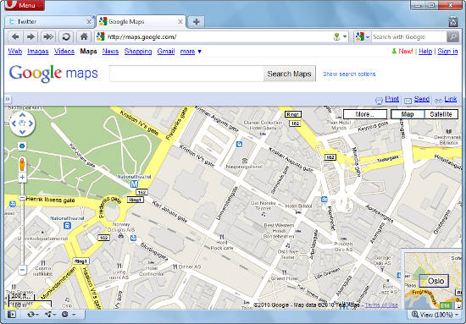This screenshot has width=466, height=324.
Task: Click the Nationaltheatret metro M icon
Action: click(x=135, y=184)
